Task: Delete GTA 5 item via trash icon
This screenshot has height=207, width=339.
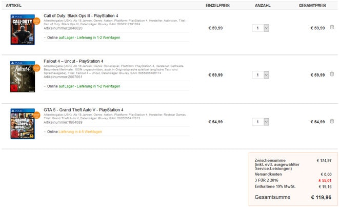Action: pyautogui.click(x=331, y=121)
